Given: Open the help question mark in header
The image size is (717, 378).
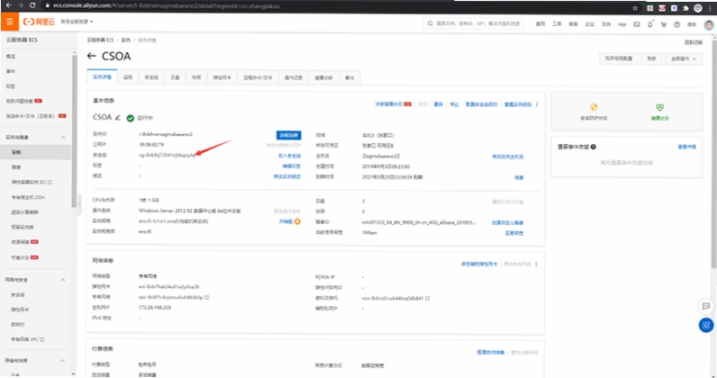Looking at the screenshot, I should point(676,24).
